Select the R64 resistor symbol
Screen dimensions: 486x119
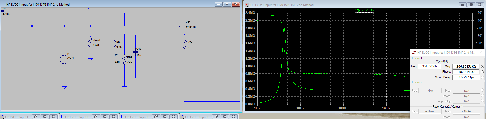(124, 60)
